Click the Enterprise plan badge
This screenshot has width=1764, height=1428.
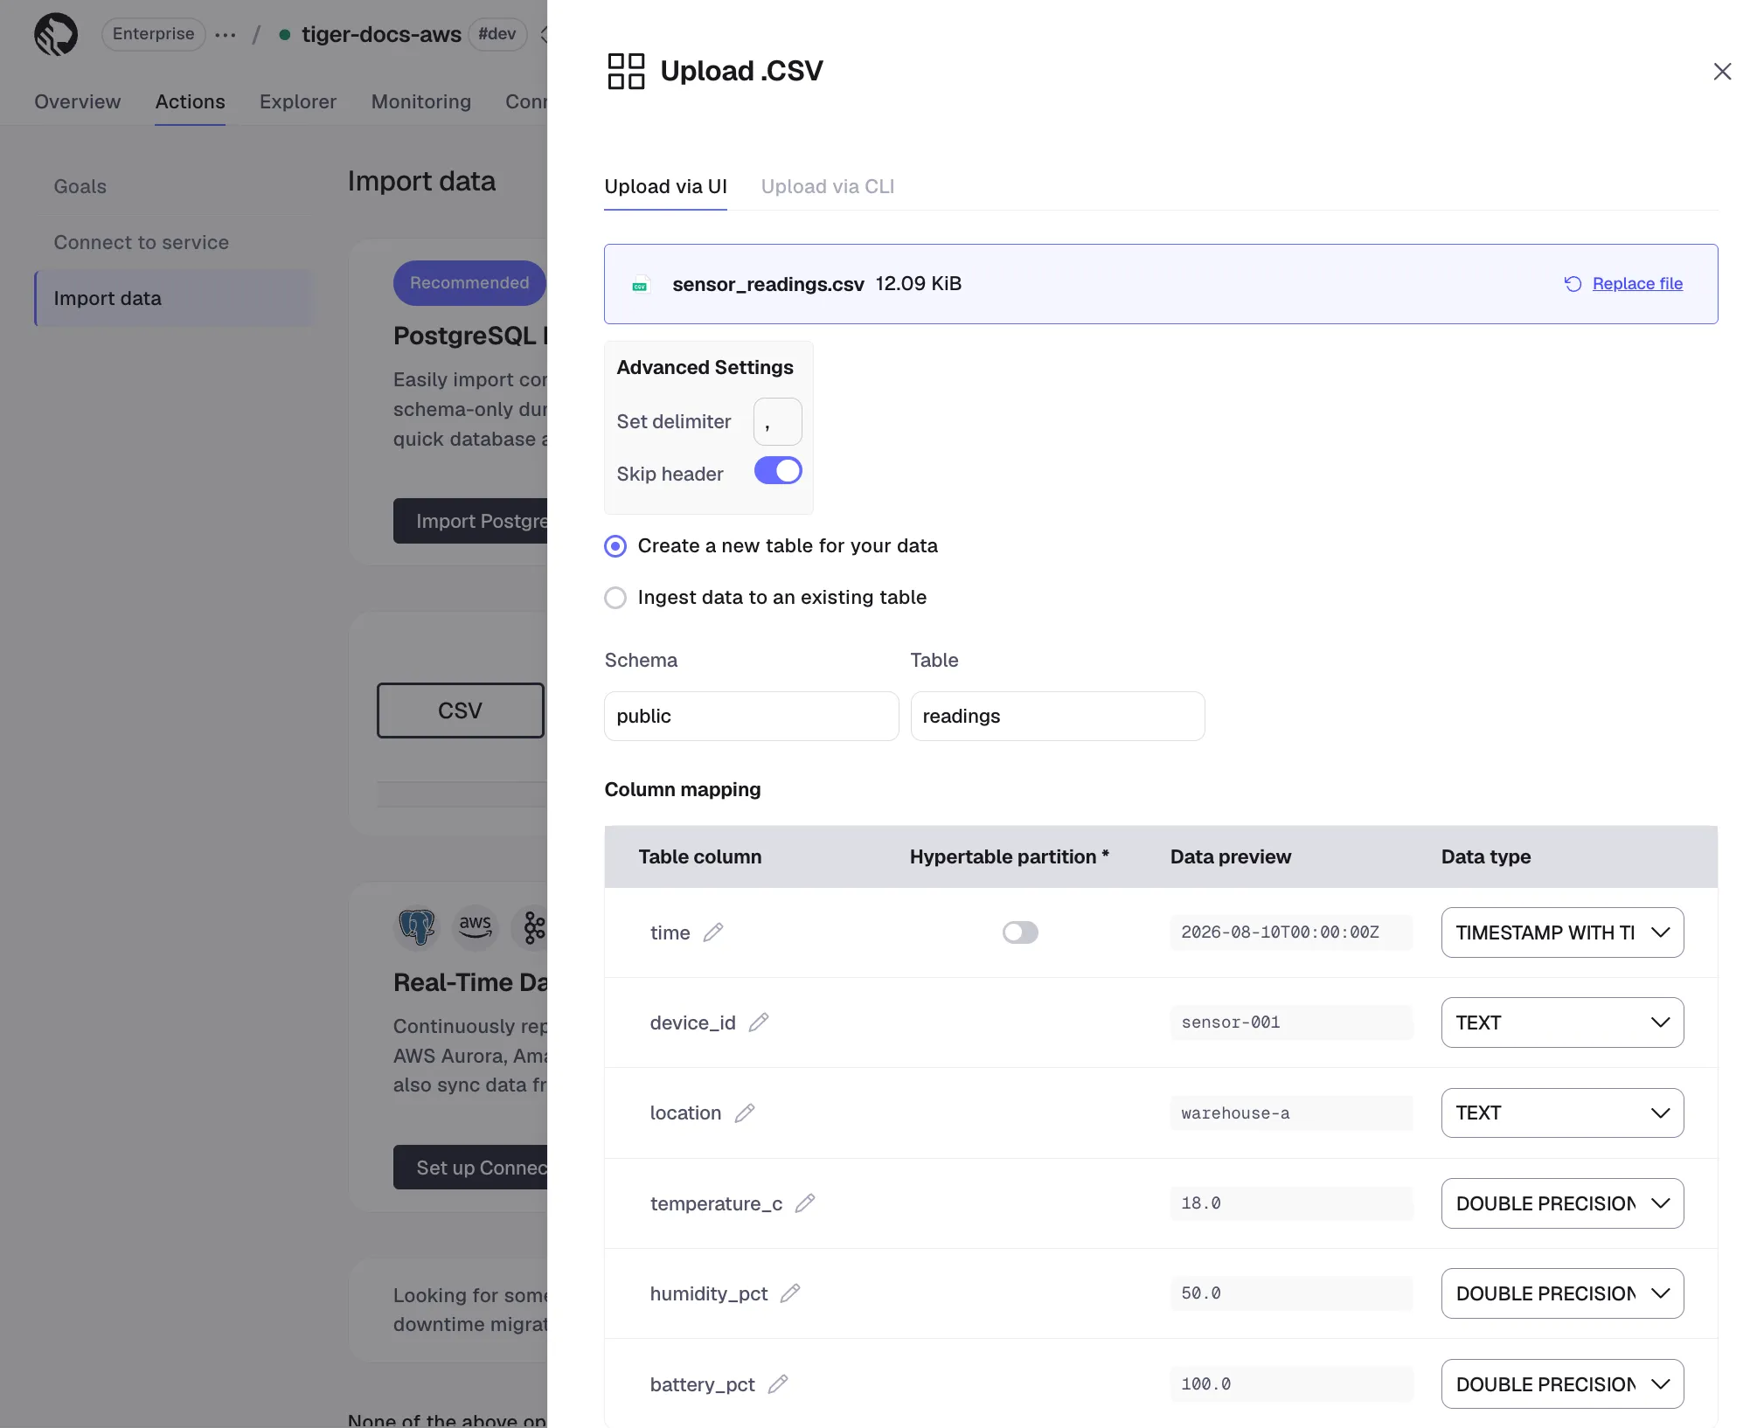154,34
